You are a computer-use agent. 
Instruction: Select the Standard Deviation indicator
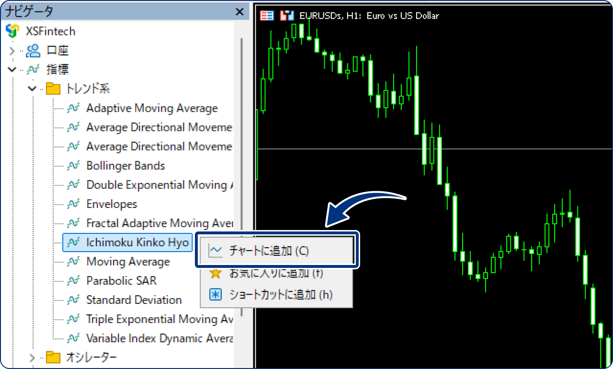pyautogui.click(x=134, y=300)
